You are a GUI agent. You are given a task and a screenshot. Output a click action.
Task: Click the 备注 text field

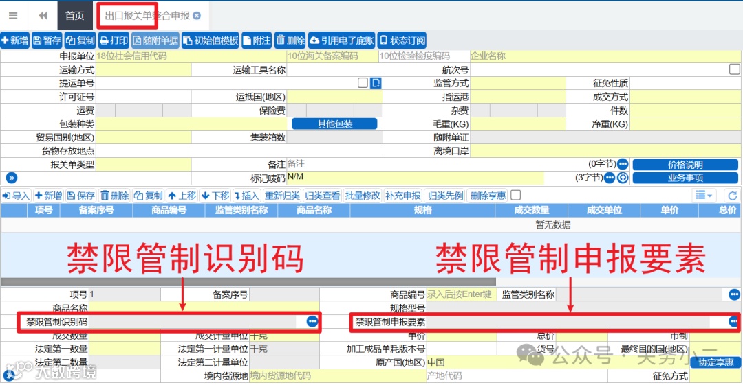[436, 164]
